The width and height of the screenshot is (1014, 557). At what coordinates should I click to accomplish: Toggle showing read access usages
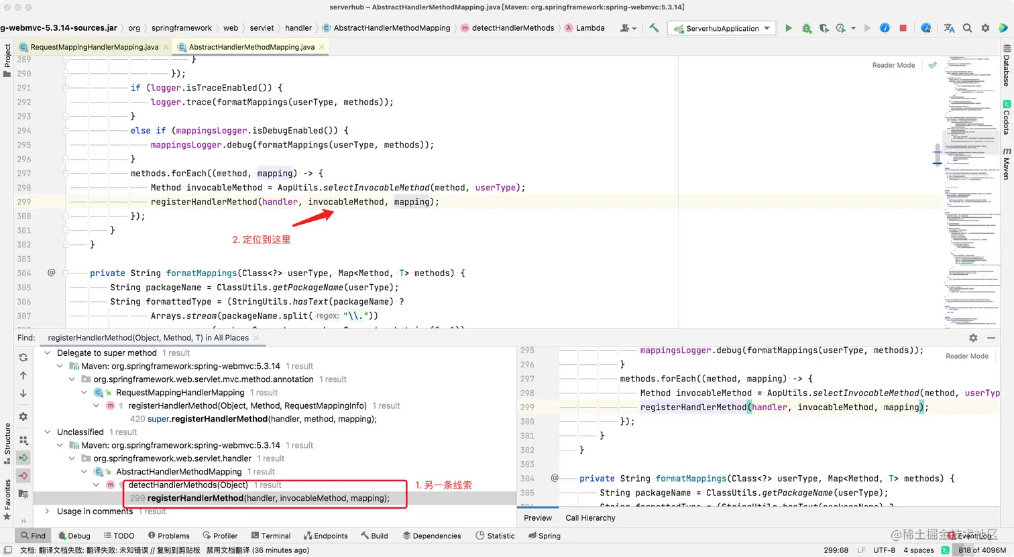[23, 458]
